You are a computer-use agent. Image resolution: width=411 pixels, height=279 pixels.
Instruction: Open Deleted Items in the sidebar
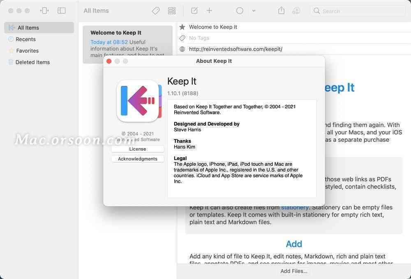tap(39, 62)
